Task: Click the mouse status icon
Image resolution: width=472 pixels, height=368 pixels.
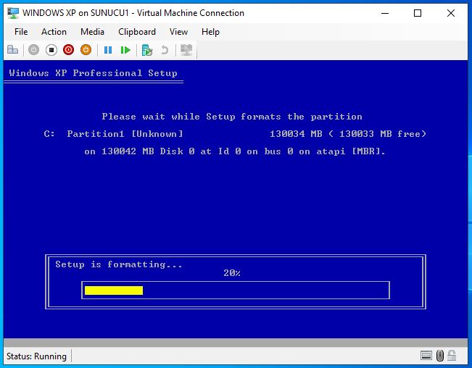Action: point(440,356)
